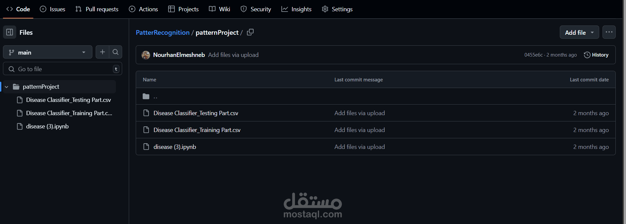The height and width of the screenshot is (224, 626).
Task: Go to PatterRecognition repository root link
Action: click(163, 32)
